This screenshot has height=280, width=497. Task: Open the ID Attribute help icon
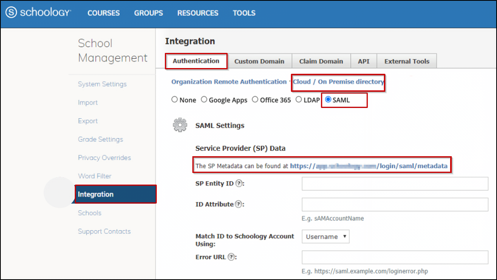[239, 204]
